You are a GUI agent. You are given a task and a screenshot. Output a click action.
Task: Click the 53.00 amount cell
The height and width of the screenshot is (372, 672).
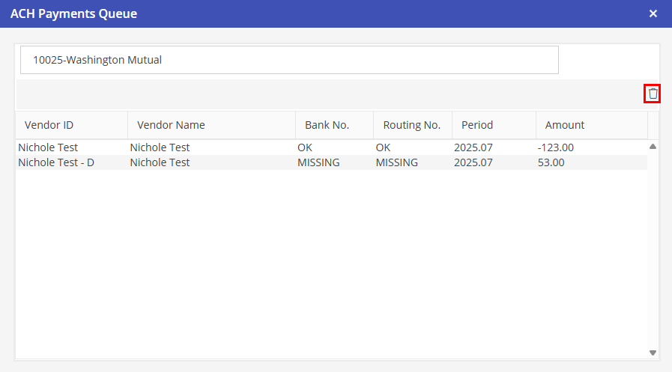coord(551,162)
